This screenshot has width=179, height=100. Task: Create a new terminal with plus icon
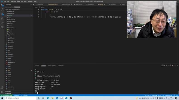point(167,66)
